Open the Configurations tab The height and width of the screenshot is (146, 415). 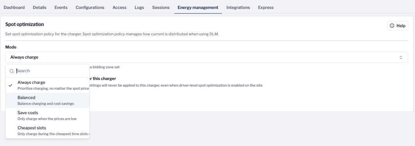tap(90, 7)
